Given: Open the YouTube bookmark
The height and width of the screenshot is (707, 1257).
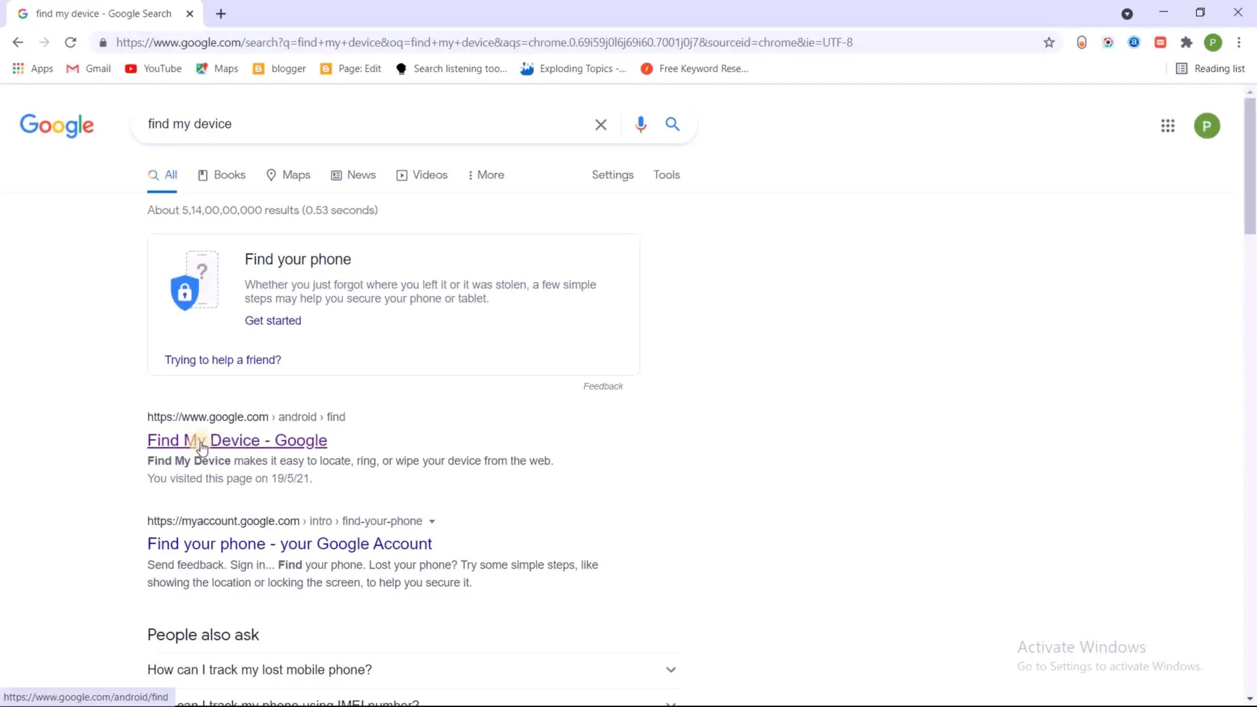Looking at the screenshot, I should (x=153, y=69).
